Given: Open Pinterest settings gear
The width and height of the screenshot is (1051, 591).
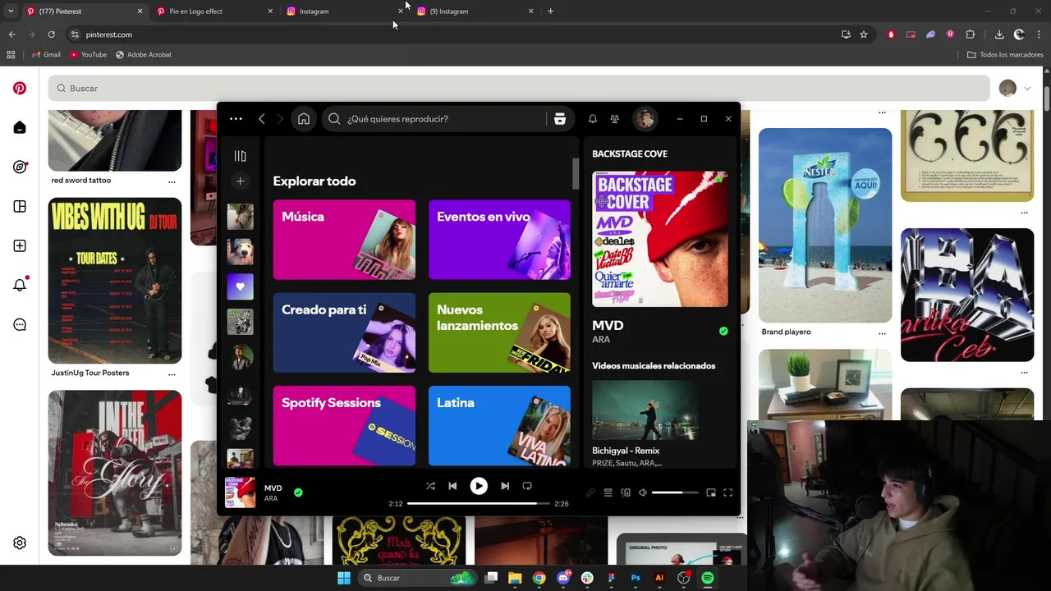Looking at the screenshot, I should tap(20, 543).
